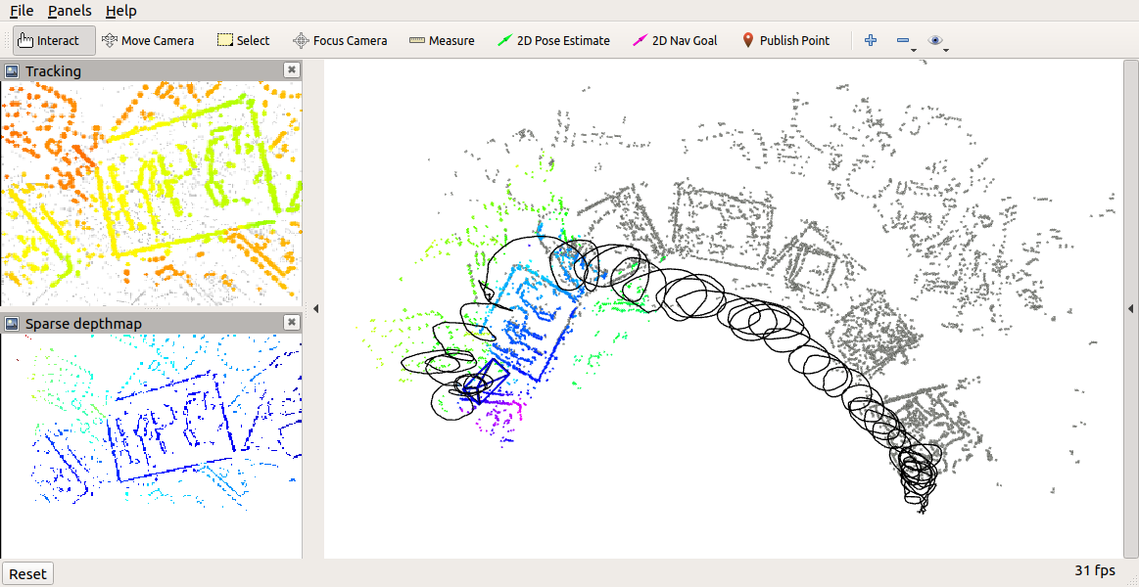Click the Reset button
The height and width of the screenshot is (587, 1139).
[27, 574]
